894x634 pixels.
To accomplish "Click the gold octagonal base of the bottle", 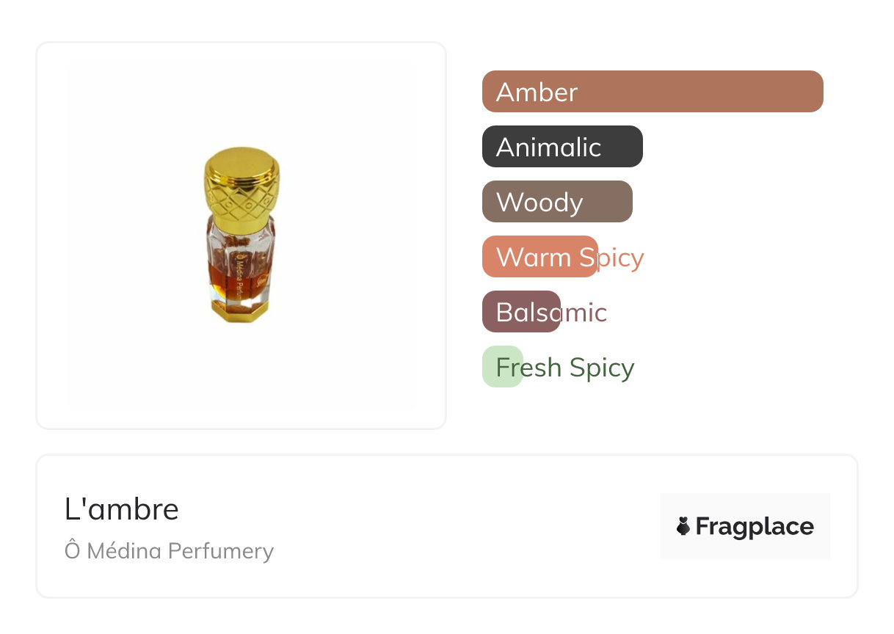I will tap(241, 310).
